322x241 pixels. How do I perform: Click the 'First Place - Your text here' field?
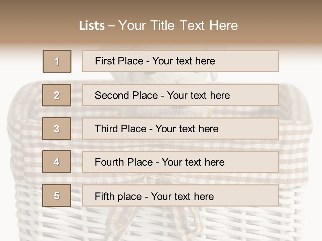coord(180,61)
